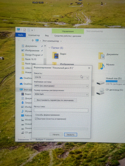The height and width of the screenshot is (166, 125).
Task: Switch to the Вид ribbon tab
Action: pyautogui.click(x=47, y=36)
